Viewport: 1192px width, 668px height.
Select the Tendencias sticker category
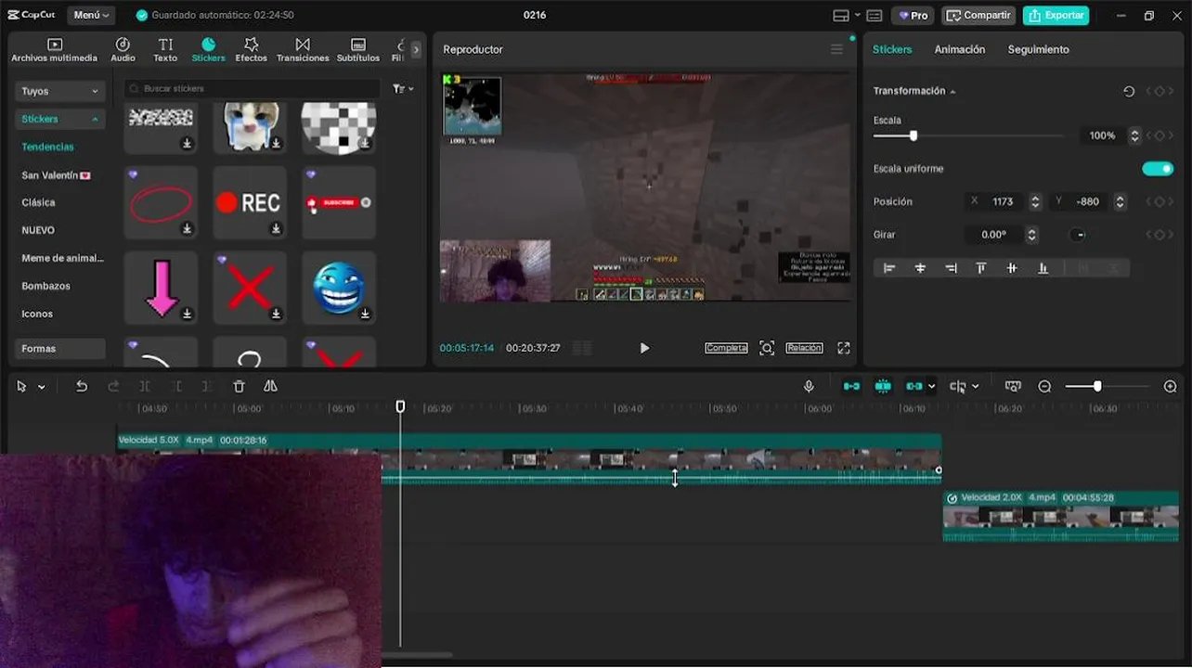click(x=47, y=147)
